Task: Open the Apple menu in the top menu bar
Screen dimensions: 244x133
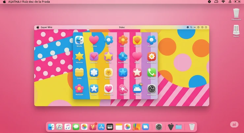Action: coord(4,2)
